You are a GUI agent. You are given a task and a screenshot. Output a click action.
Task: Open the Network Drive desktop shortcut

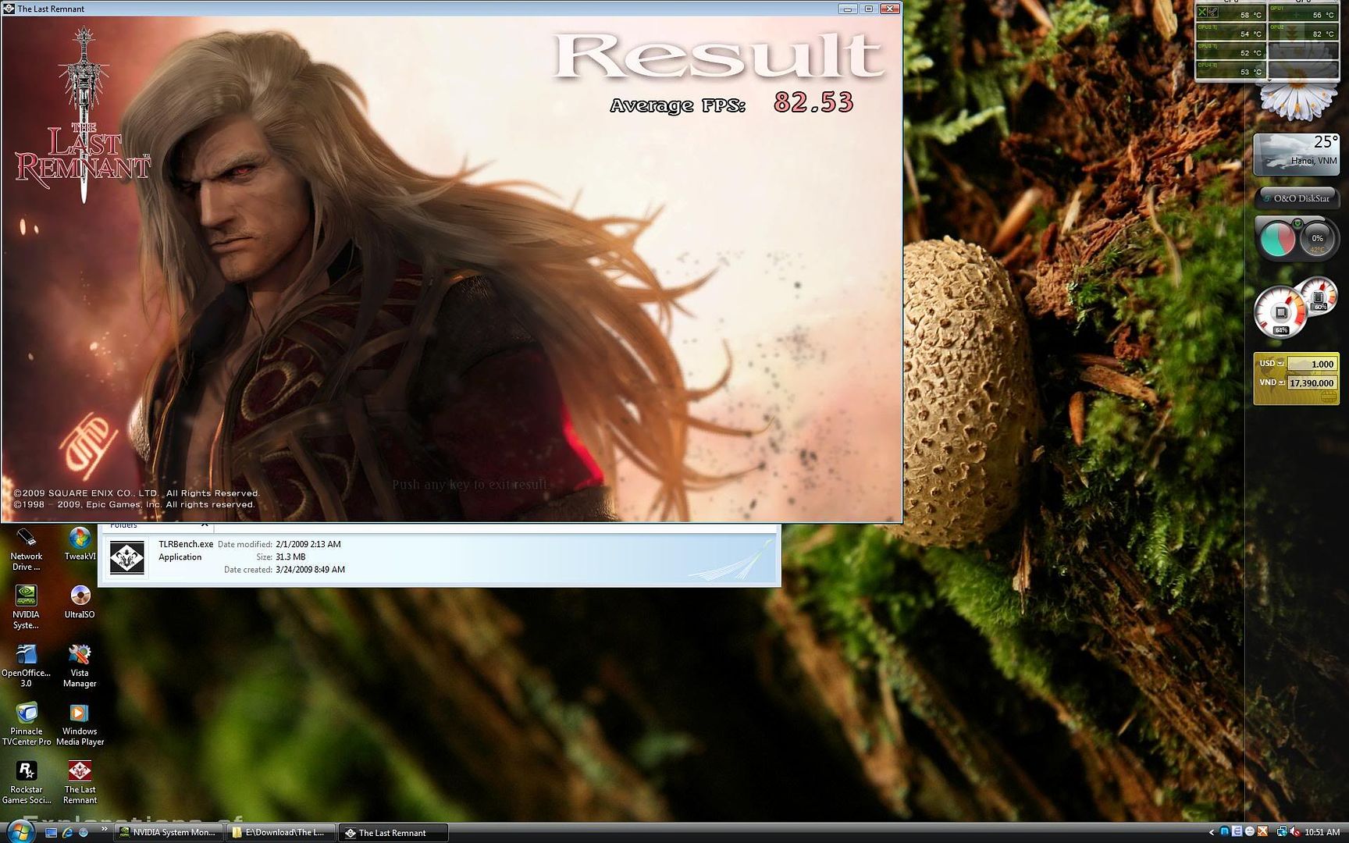pos(26,550)
